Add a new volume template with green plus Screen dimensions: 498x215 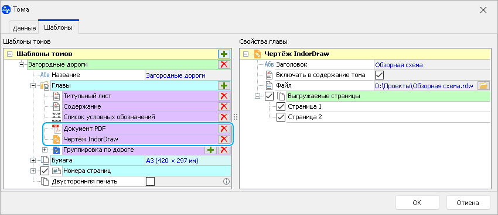point(224,54)
